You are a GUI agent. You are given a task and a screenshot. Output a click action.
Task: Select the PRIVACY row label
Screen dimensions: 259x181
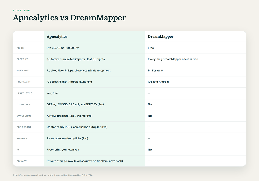point(22,161)
